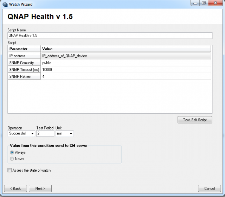
Task: Select the SNMP Comunity parameter row header
Action: tap(24, 63)
